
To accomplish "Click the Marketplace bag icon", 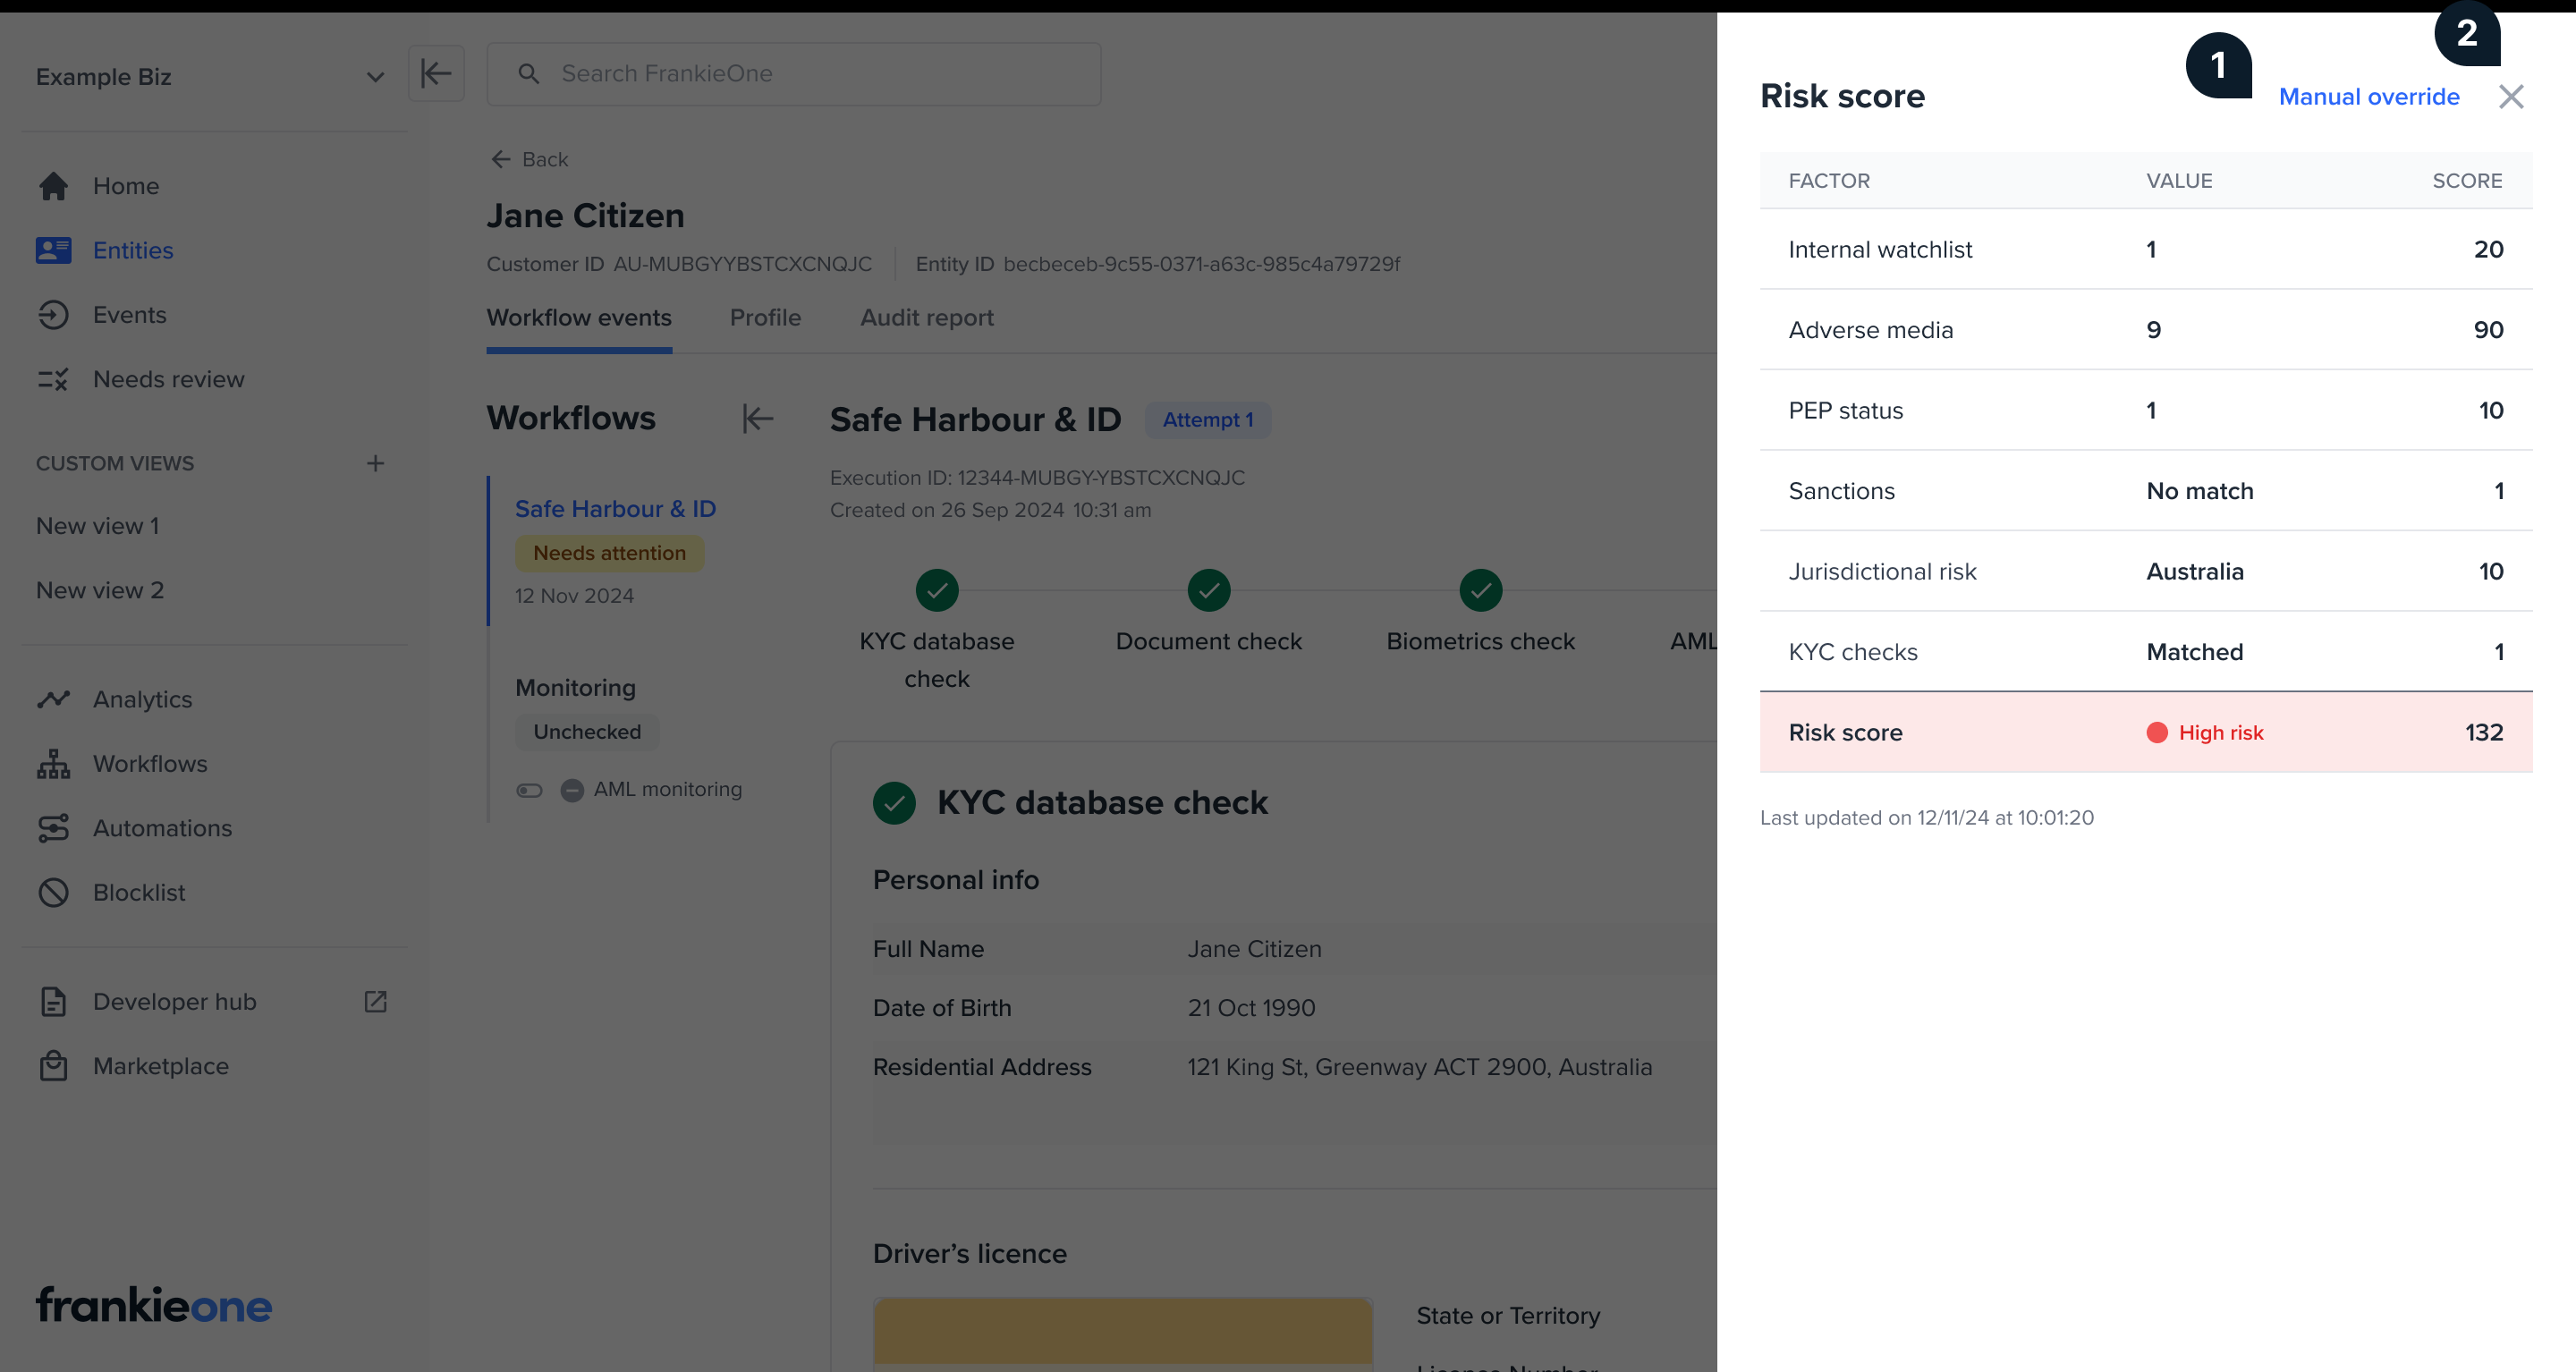I will pos(53,1066).
